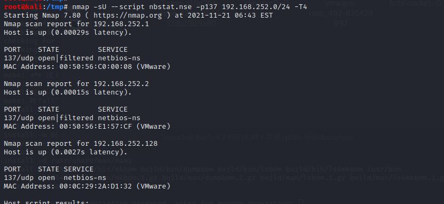Click the 0.00029s latency value
The height and width of the screenshot is (204, 444).
pyautogui.click(x=72, y=32)
